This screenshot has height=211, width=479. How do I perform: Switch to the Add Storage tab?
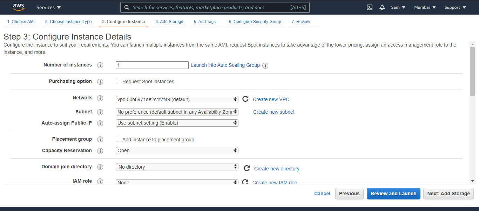click(x=169, y=21)
